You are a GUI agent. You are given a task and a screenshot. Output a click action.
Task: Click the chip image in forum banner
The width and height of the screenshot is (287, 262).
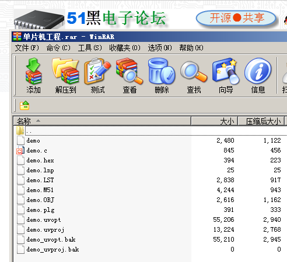39,19
